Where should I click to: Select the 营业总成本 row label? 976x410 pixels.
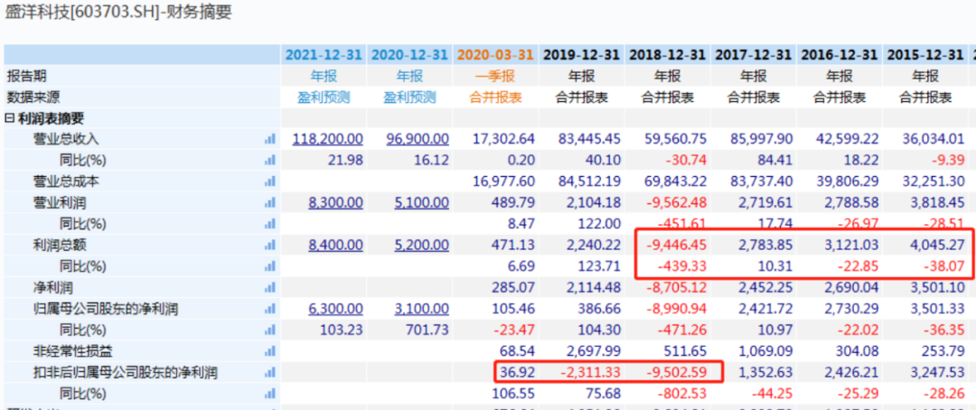coord(66,182)
